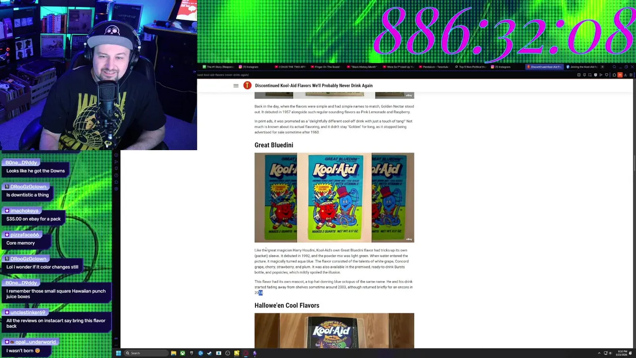The image size is (636, 358).
Task: Click the browser tab search magnifier icon
Action: pos(614,67)
